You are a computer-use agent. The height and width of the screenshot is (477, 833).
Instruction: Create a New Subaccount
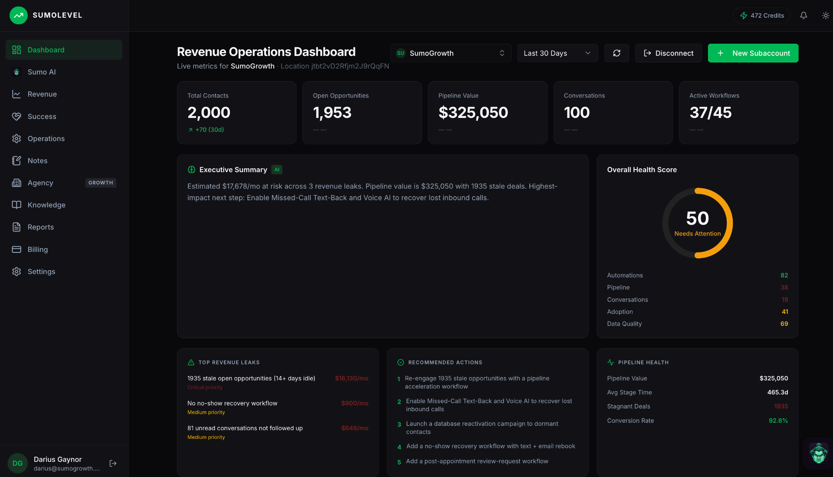pyautogui.click(x=753, y=53)
